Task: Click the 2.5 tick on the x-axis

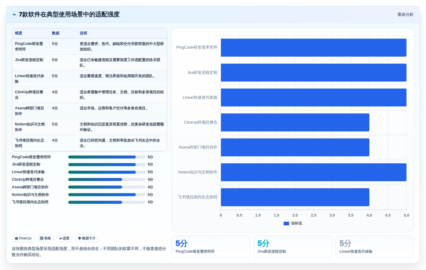Action: tap(314, 215)
